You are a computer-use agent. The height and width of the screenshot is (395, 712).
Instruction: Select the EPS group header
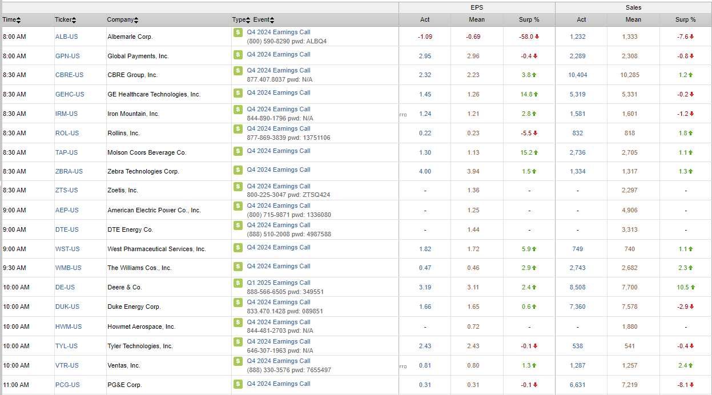tap(477, 7)
